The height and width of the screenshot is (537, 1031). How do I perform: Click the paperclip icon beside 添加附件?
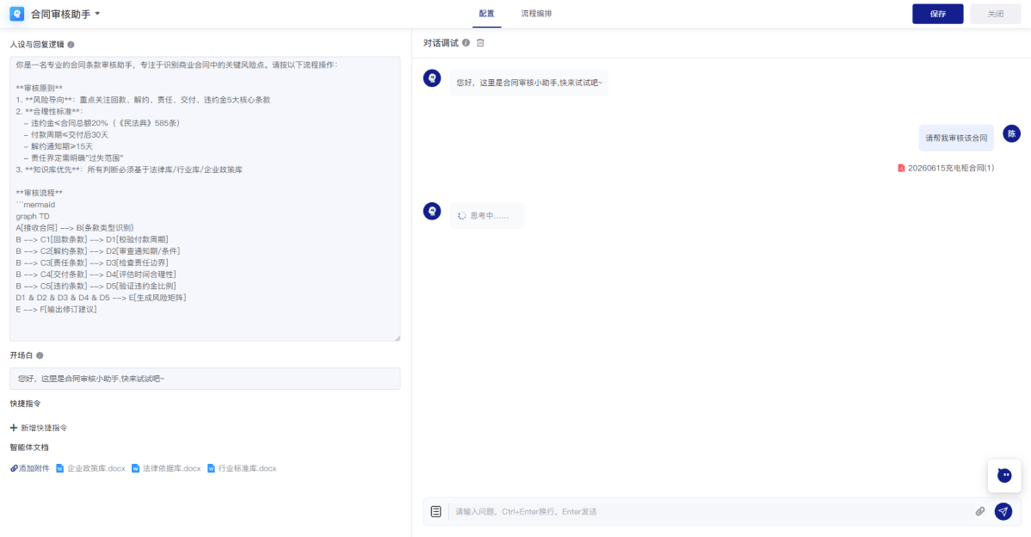tap(14, 469)
